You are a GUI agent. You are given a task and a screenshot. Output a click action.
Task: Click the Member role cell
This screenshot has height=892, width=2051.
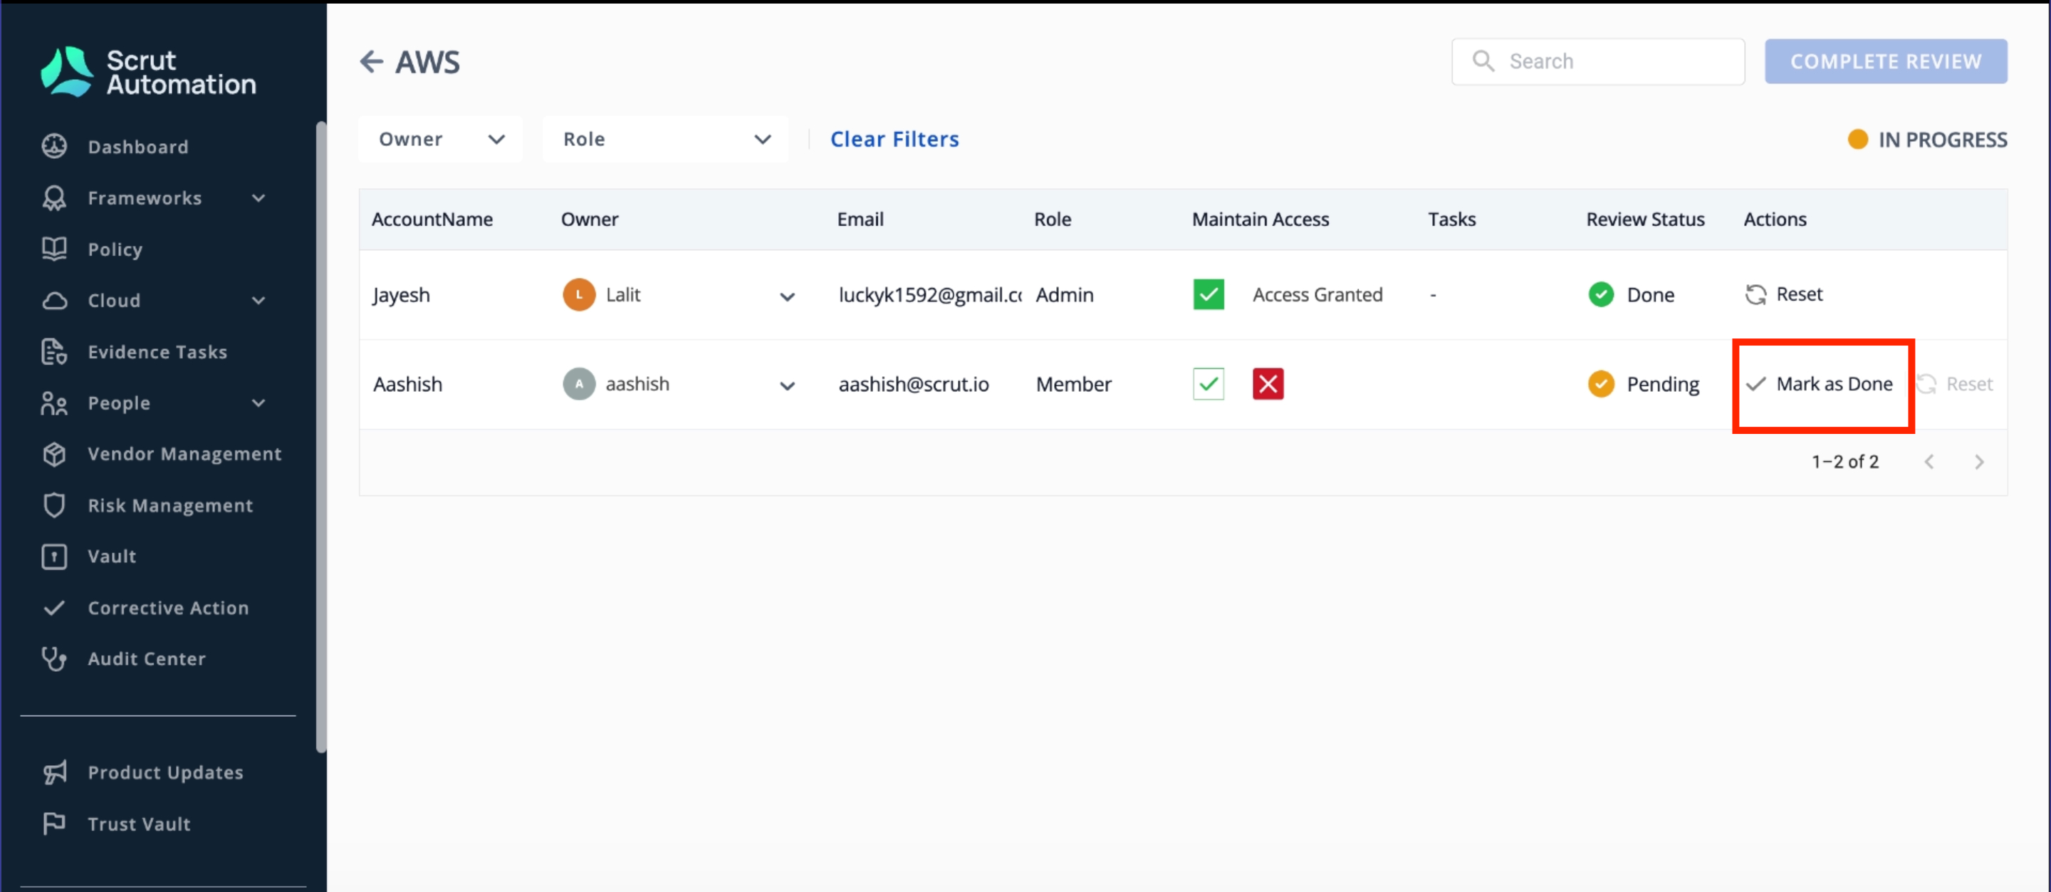[x=1073, y=384]
